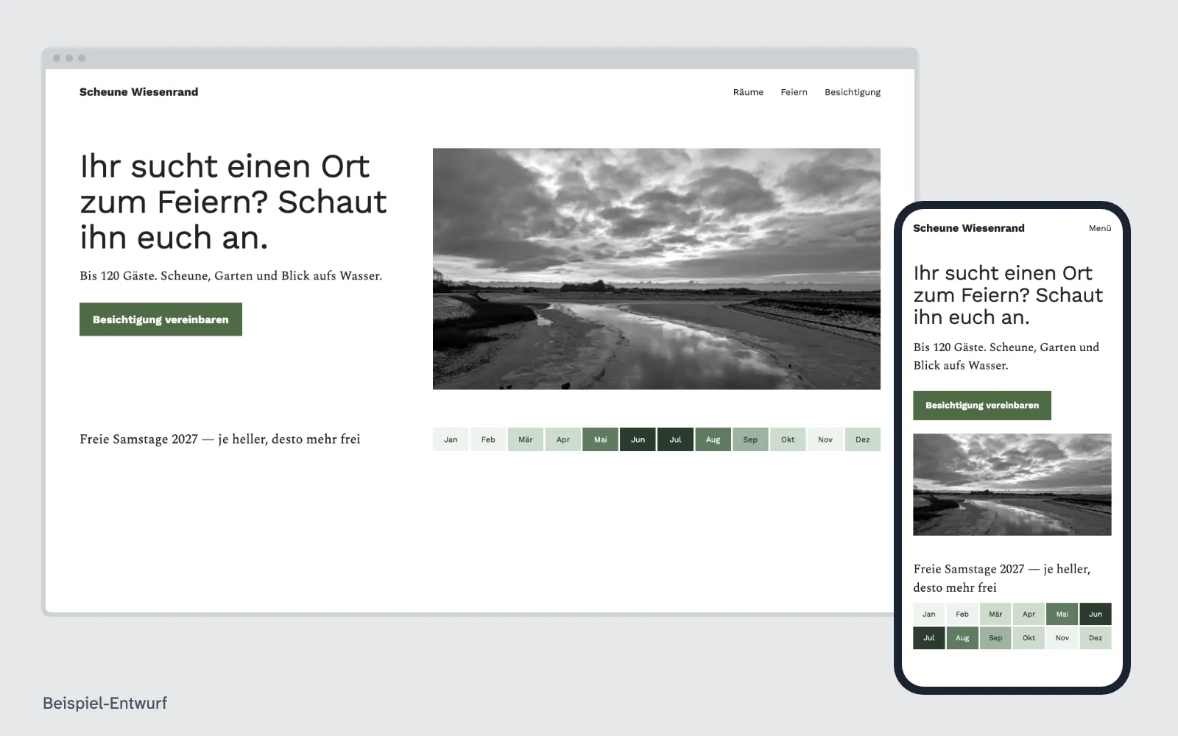Tap phone Besichtigung vereinbaren button
The height and width of the screenshot is (736, 1178).
(982, 406)
